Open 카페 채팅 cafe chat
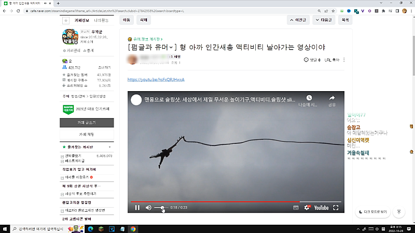Screen dimensions: 415x233 point(87,135)
